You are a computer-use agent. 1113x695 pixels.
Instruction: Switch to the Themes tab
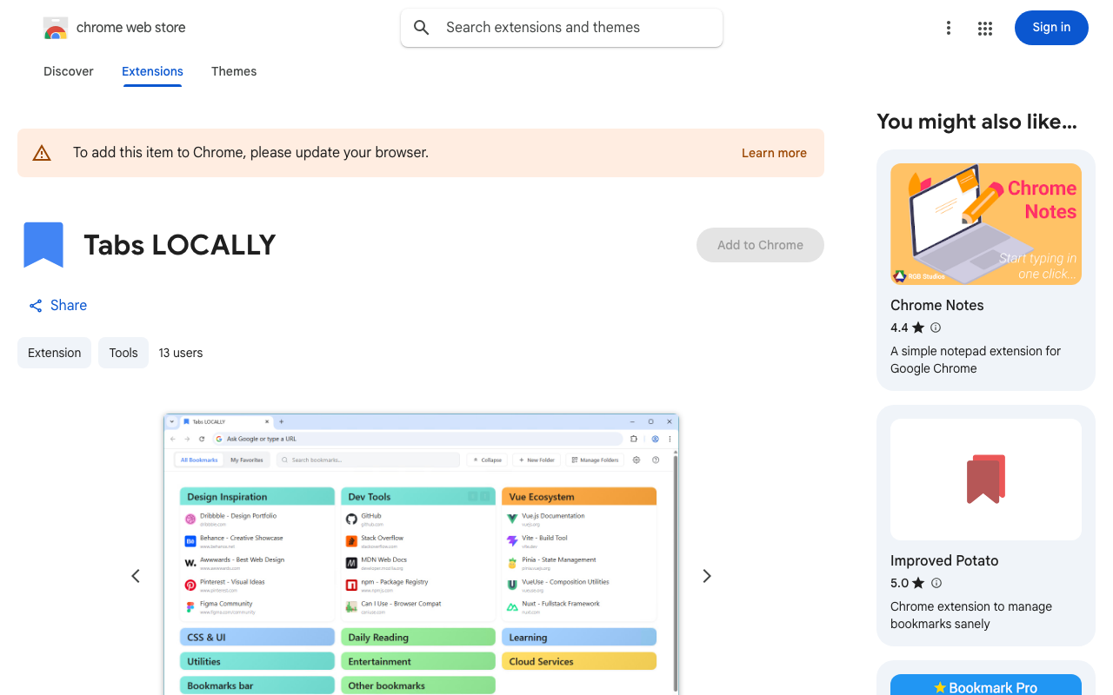pyautogui.click(x=234, y=71)
